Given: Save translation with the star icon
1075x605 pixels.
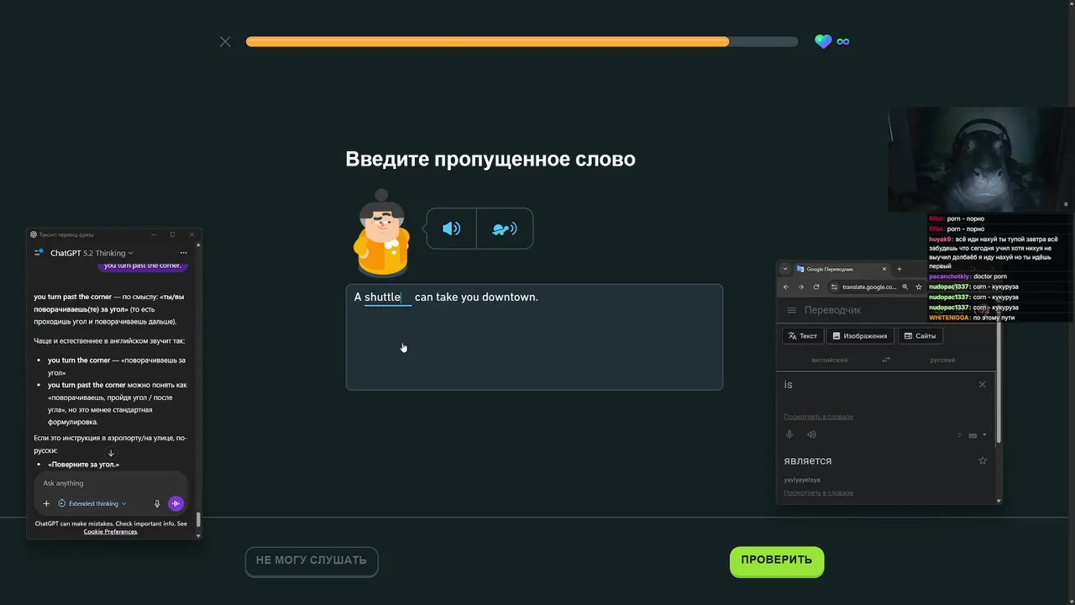Looking at the screenshot, I should tap(983, 460).
